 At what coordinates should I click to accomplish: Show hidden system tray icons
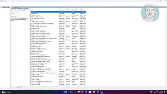(x=148, y=92)
